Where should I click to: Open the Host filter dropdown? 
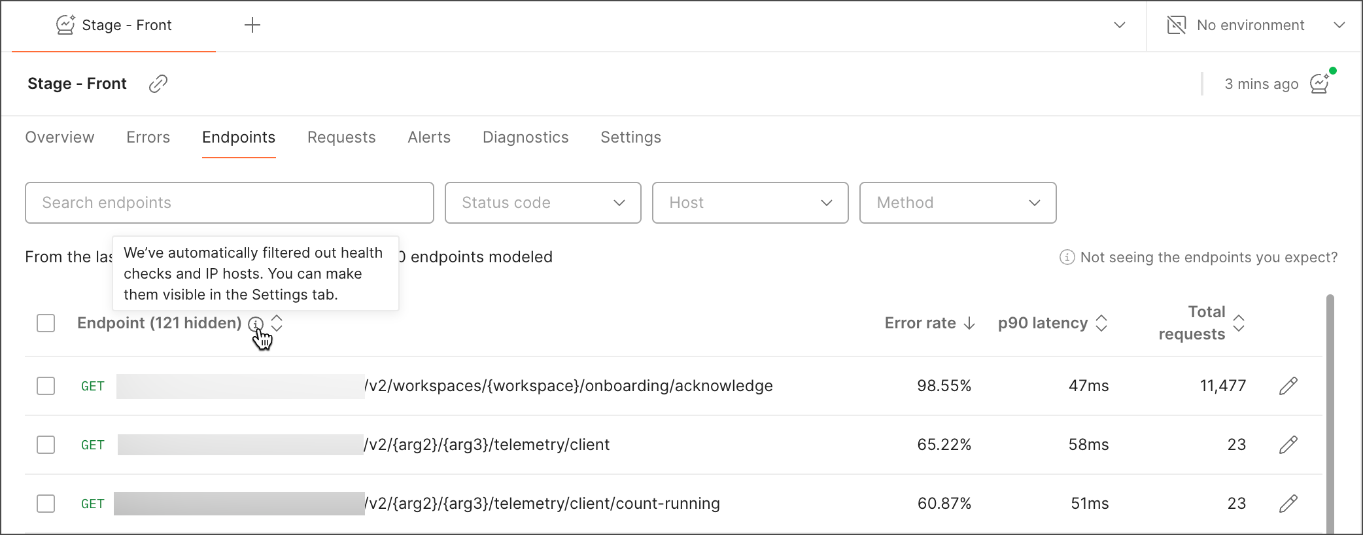[x=750, y=203]
